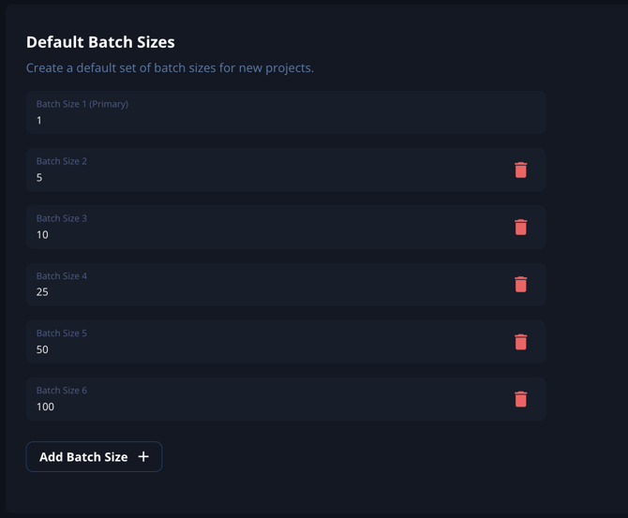
Task: Click the trash icon for Batch Size 4
Action: [x=521, y=284]
